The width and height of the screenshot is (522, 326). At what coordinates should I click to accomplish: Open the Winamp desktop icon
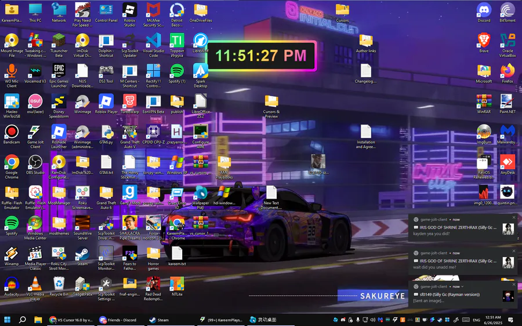tap(12, 256)
